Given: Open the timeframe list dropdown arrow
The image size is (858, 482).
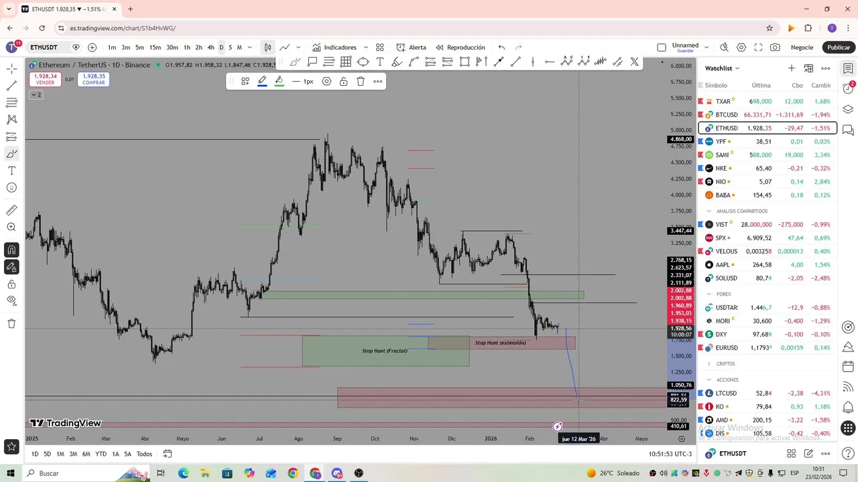Looking at the screenshot, I should point(250,48).
